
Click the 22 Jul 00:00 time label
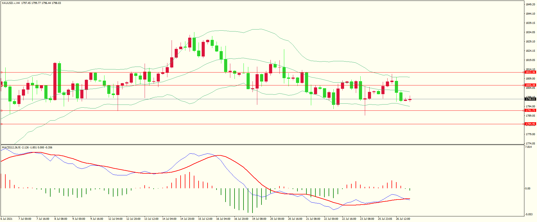[331, 219]
